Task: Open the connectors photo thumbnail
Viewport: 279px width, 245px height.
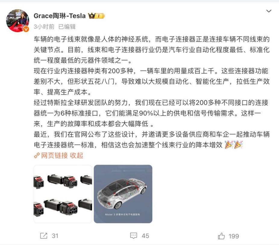Action: pos(63,194)
